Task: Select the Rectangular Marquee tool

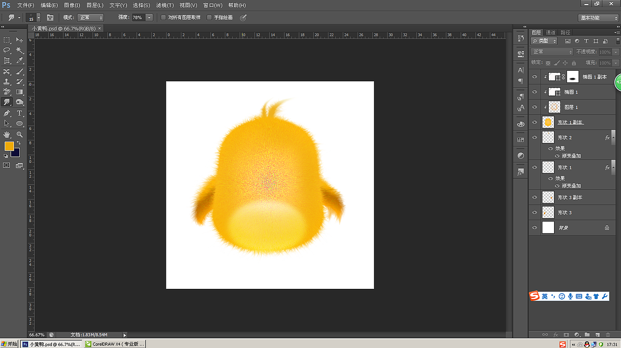Action: point(7,40)
